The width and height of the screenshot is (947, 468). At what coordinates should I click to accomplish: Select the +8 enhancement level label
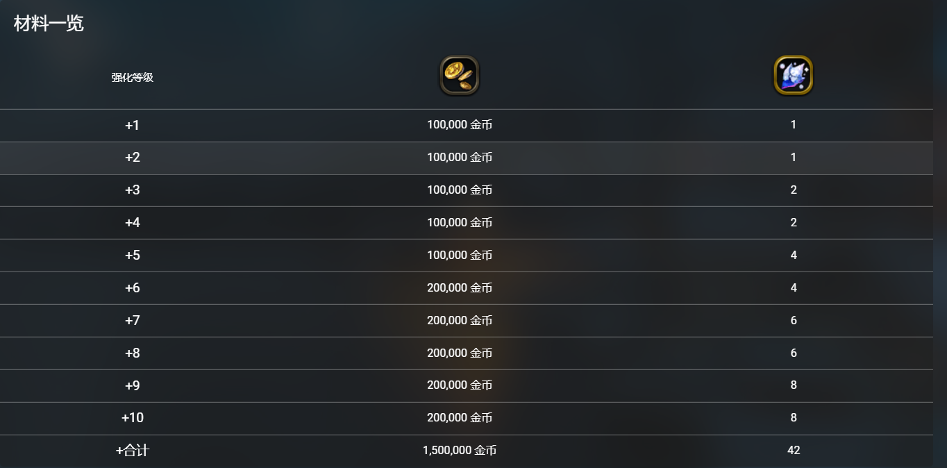pyautogui.click(x=132, y=353)
